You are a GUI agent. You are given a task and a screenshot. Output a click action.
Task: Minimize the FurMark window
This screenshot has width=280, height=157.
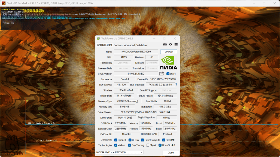(x=254, y=3)
